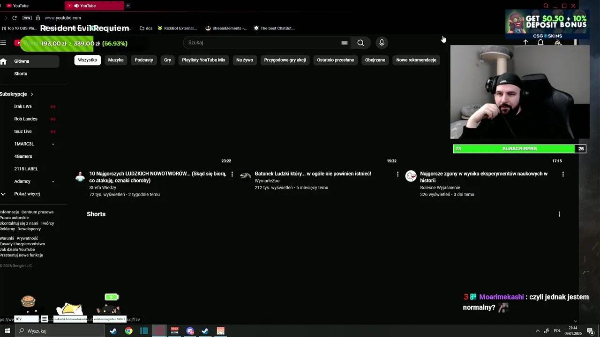Screen dimensions: 600x337
Task: Open Windows Start menu
Action: [7, 331]
